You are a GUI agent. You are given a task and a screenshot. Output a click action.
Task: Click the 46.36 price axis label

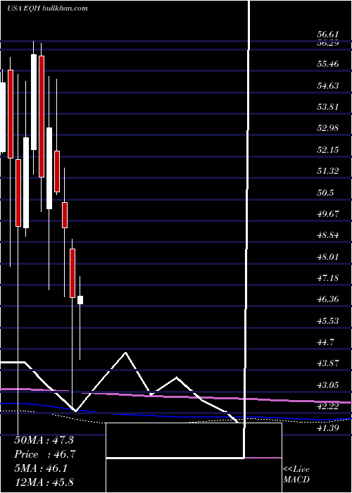(328, 299)
